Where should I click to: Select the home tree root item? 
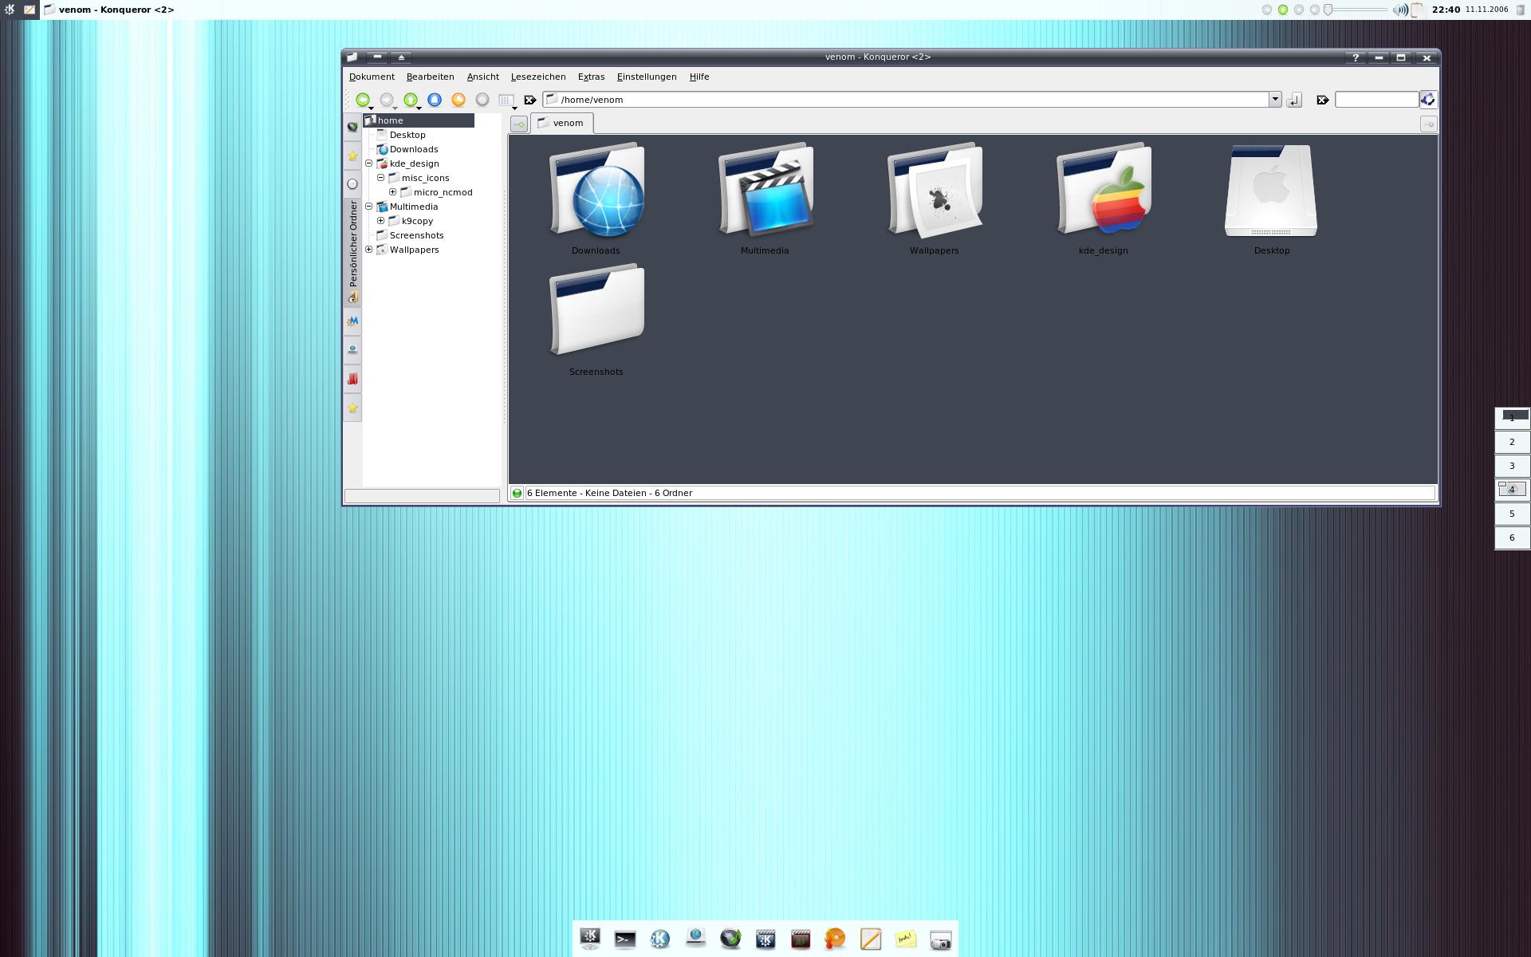419,120
